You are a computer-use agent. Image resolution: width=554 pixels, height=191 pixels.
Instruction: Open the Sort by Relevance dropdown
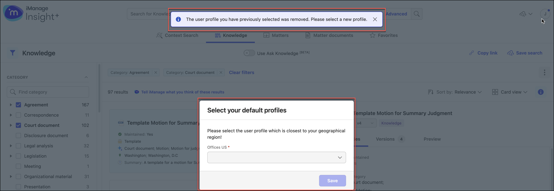pos(468,92)
